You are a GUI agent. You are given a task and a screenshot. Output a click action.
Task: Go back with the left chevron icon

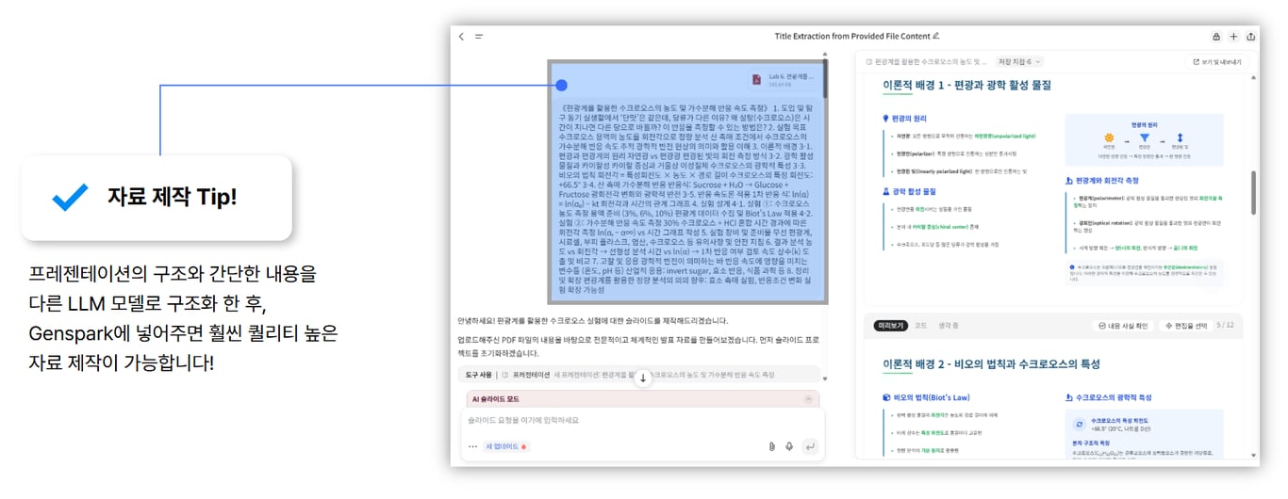tap(461, 37)
